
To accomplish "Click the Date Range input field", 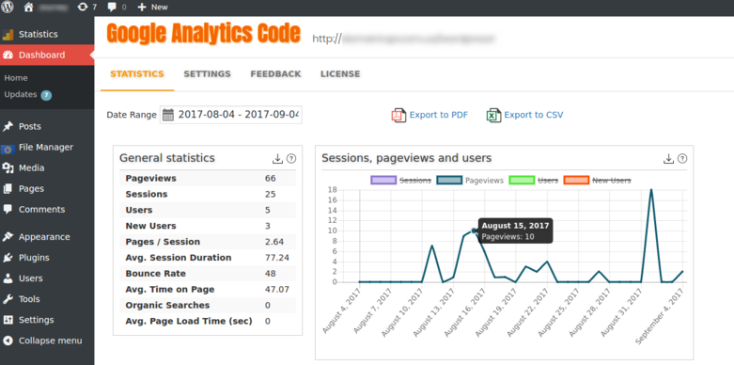I will 231,115.
